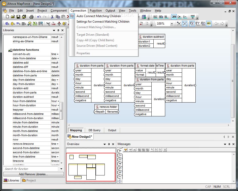Click the Overview red viewport thumbnail

[x=91, y=167]
